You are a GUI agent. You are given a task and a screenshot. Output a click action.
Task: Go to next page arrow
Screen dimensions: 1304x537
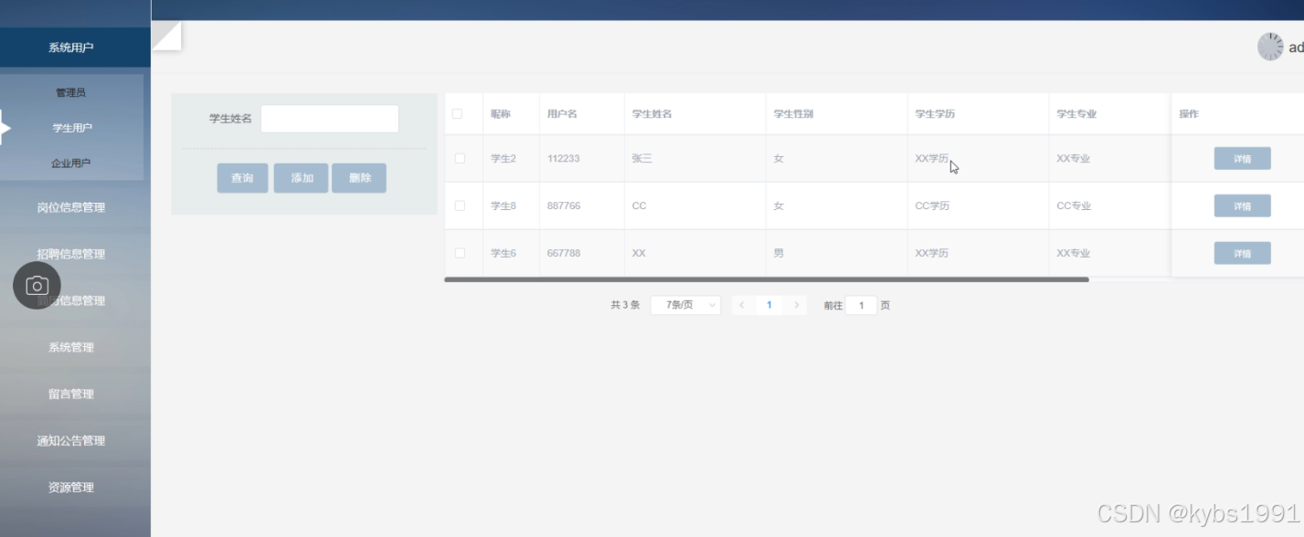pos(797,305)
